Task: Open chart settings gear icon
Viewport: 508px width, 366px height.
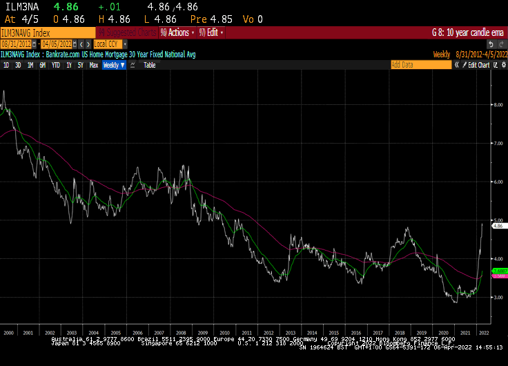Action: tap(502, 65)
